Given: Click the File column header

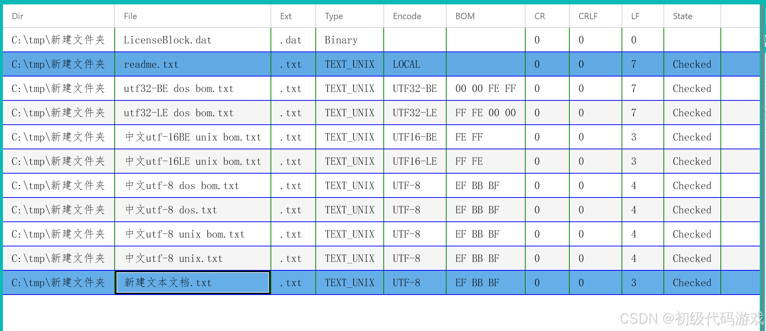Looking at the screenshot, I should [130, 16].
